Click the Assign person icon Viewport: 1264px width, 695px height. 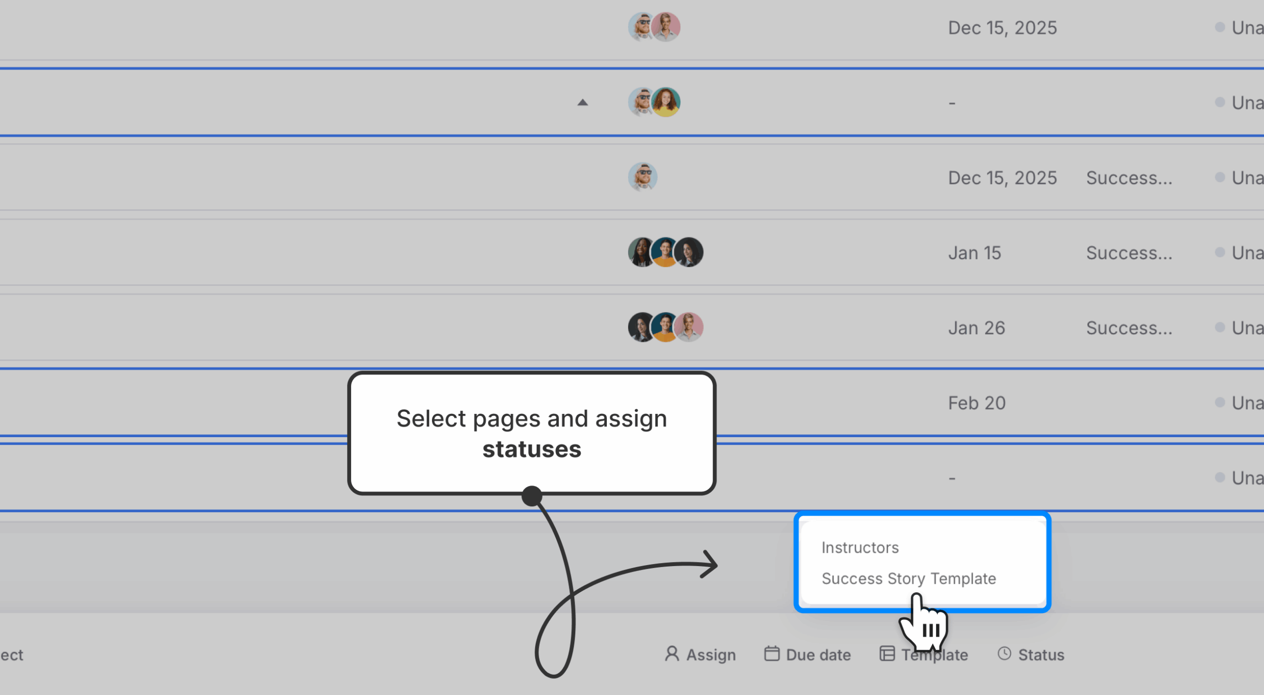pyautogui.click(x=671, y=654)
